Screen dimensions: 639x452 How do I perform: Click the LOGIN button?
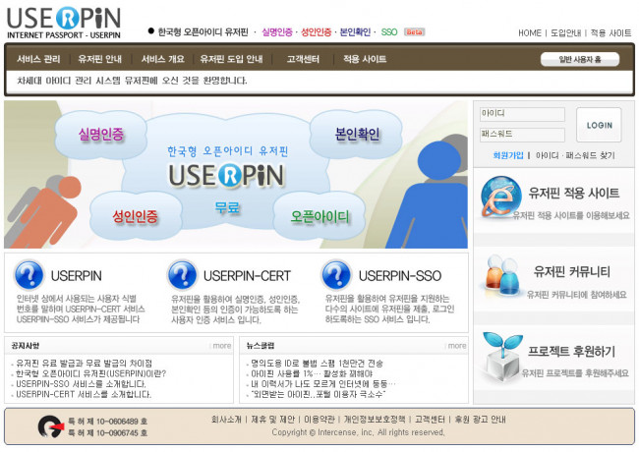pos(599,125)
